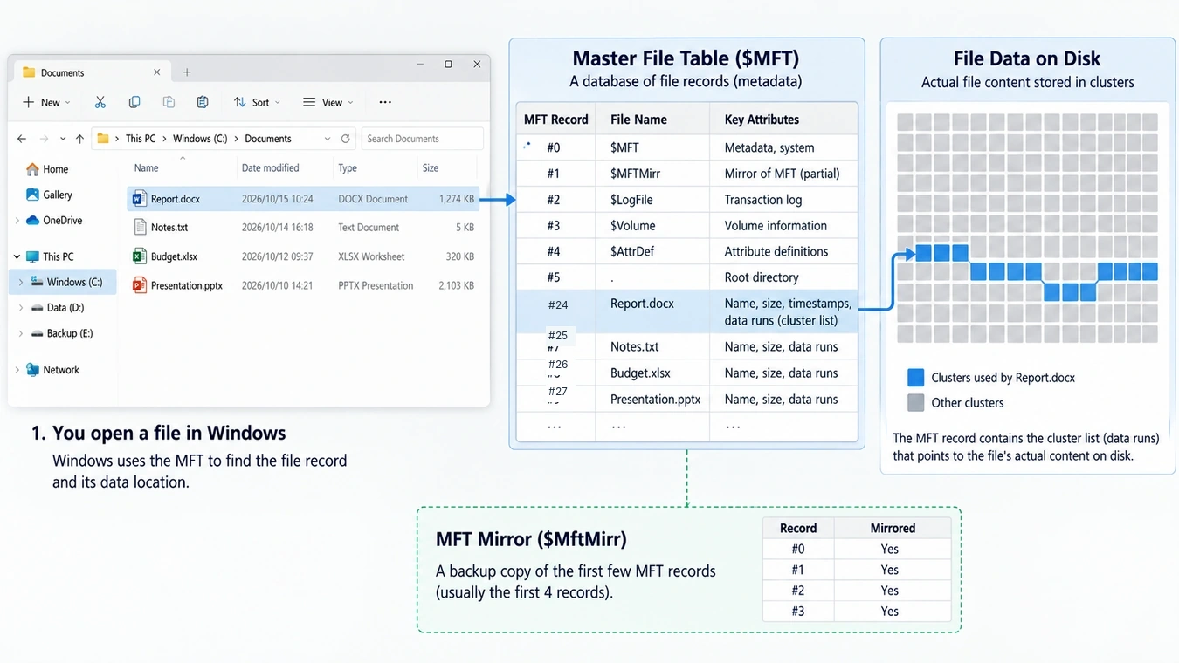Viewport: 1179px width, 663px height.
Task: Click the $MFTMirr file name in MFT table
Action: point(635,174)
